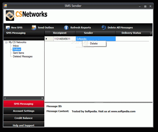Click the CSNetworks logo
This screenshot has height=132, width=158.
(26, 16)
